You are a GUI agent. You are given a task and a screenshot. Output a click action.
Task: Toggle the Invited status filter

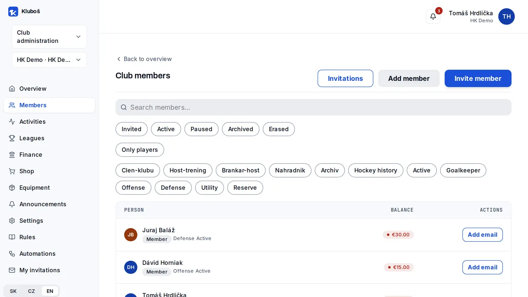coord(132,129)
